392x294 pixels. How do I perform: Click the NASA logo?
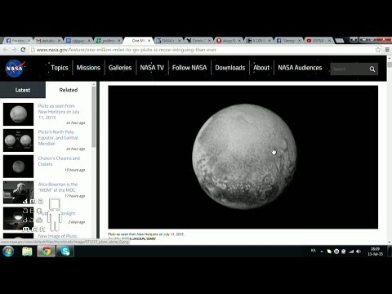16,68
